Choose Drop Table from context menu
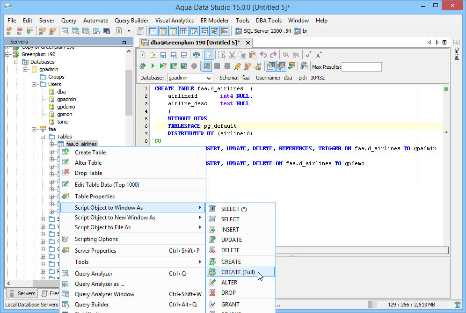 point(132,173)
